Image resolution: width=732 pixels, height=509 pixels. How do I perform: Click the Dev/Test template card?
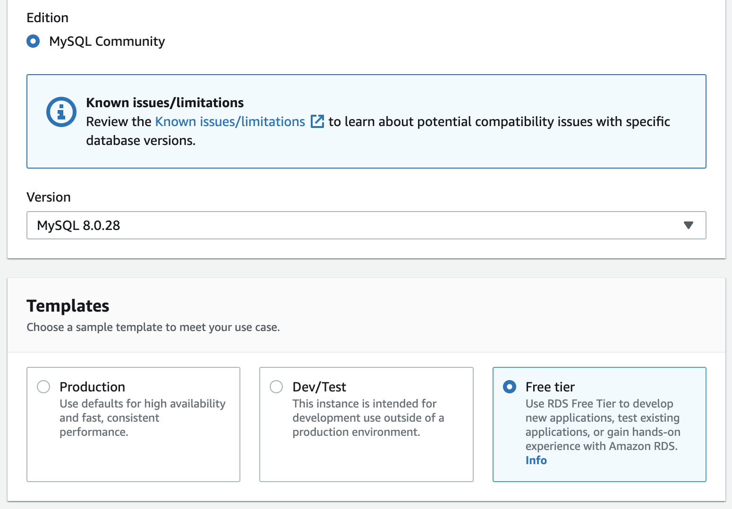coord(366,424)
